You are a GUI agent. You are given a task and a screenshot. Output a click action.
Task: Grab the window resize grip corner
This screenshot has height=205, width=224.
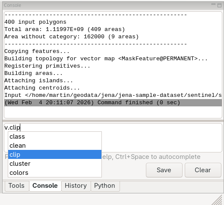tap(218, 200)
